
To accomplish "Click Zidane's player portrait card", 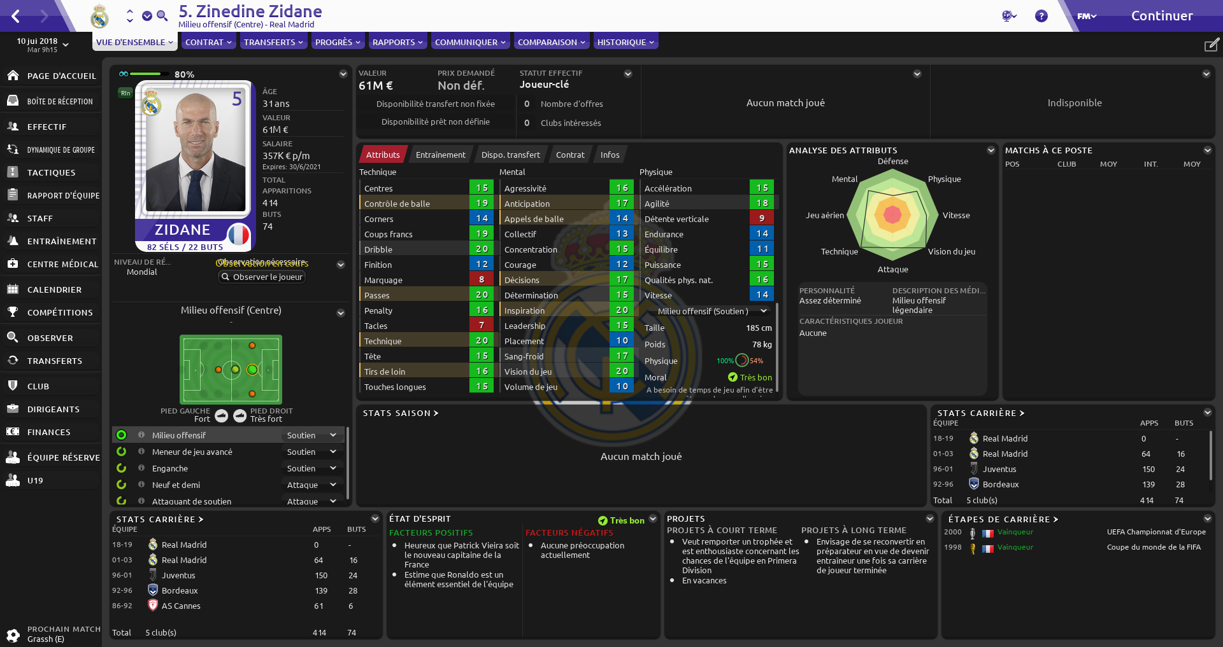I will pyautogui.click(x=196, y=166).
